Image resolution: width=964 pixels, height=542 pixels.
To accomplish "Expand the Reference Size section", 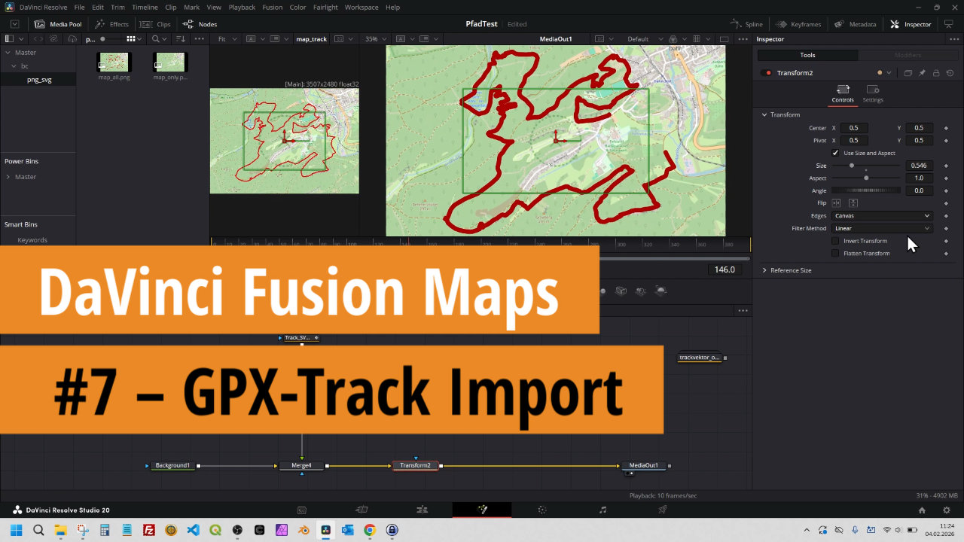I will coord(764,270).
